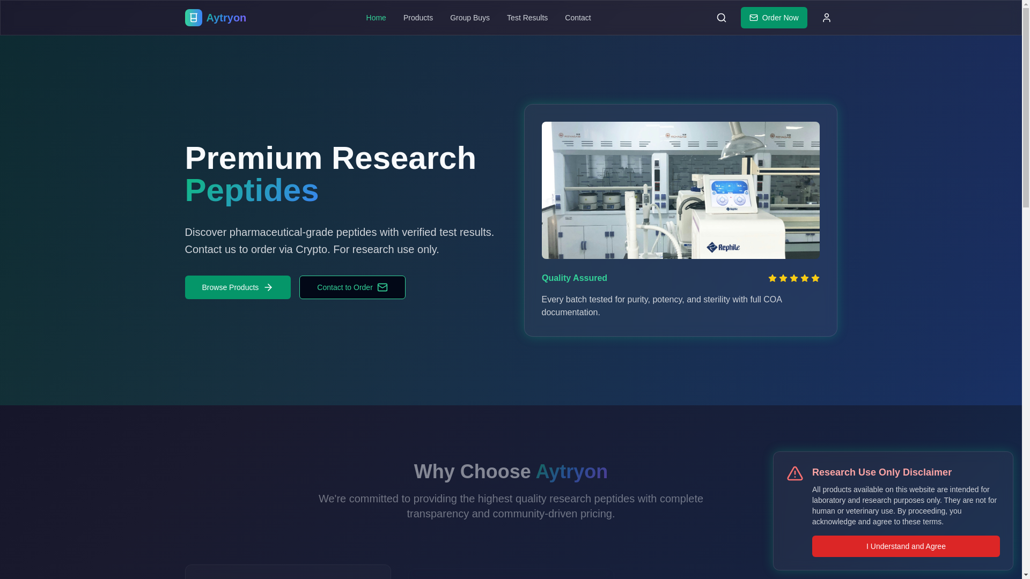
Task: Open the Products nav item
Action: 418,18
